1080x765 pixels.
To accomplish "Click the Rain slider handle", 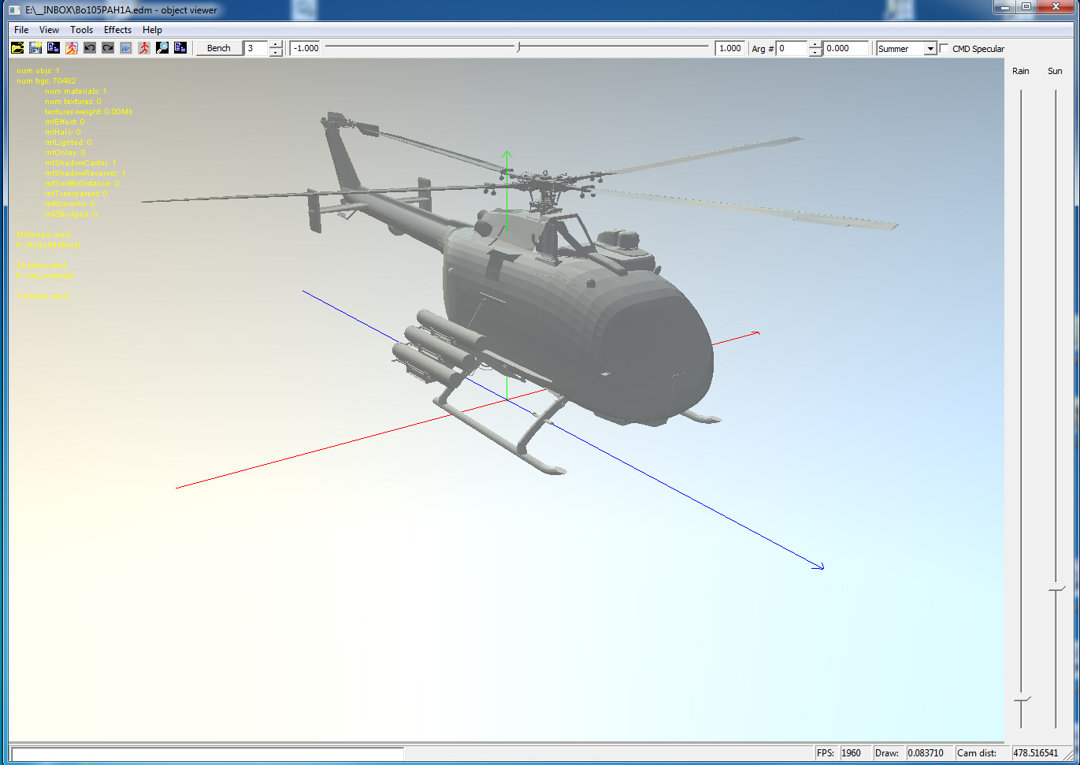I will (1022, 699).
